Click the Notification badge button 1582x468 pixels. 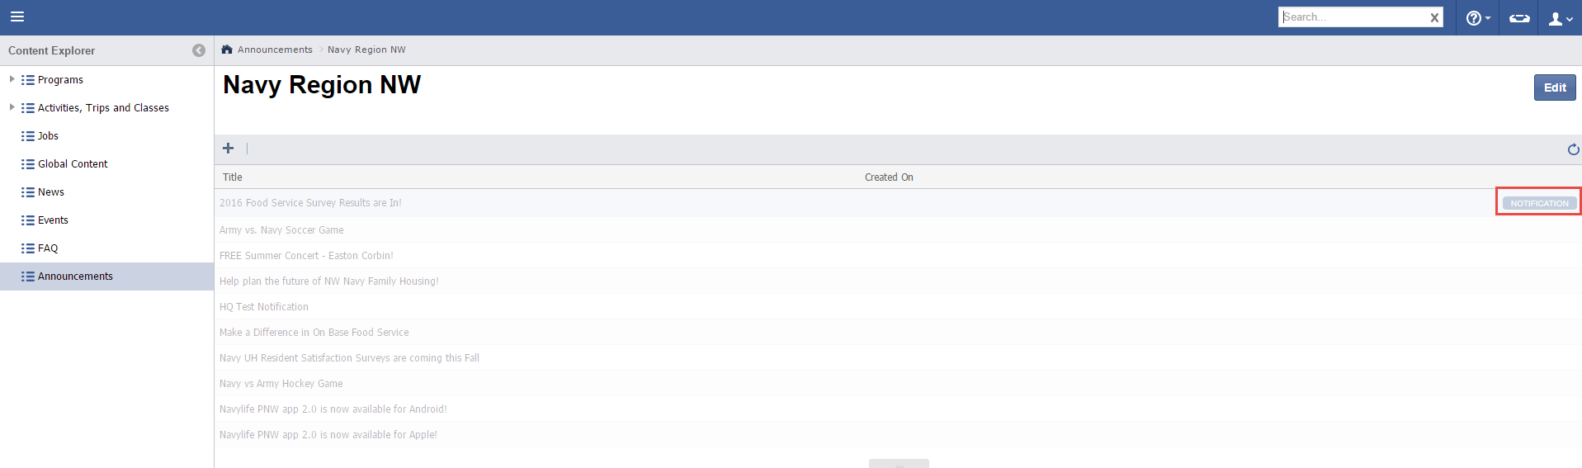tap(1539, 203)
